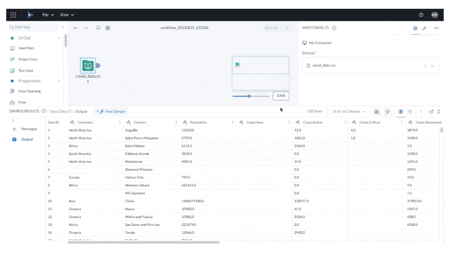
Task: Toggle the lightbulb insights icon
Action: click(x=388, y=111)
